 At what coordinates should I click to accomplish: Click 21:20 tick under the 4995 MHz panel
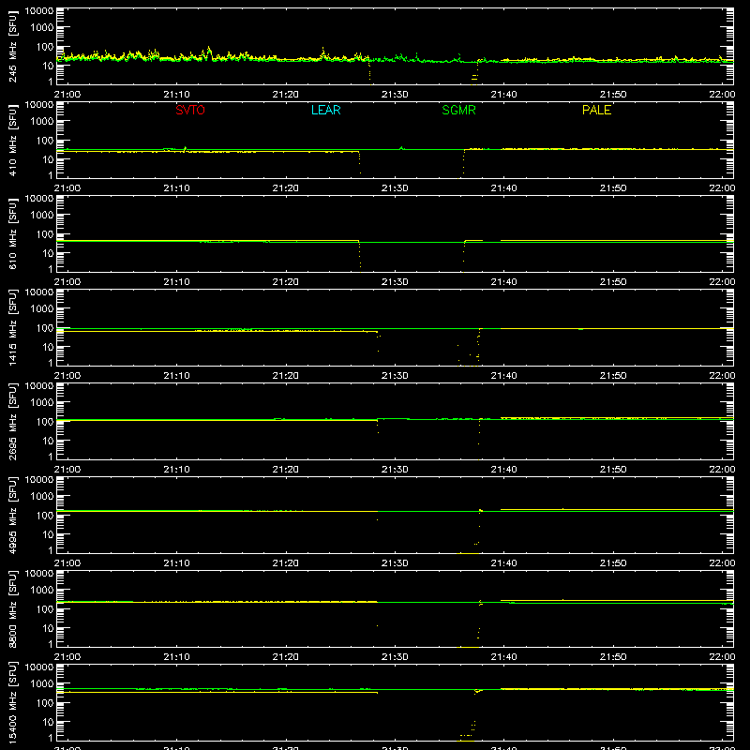(x=286, y=563)
